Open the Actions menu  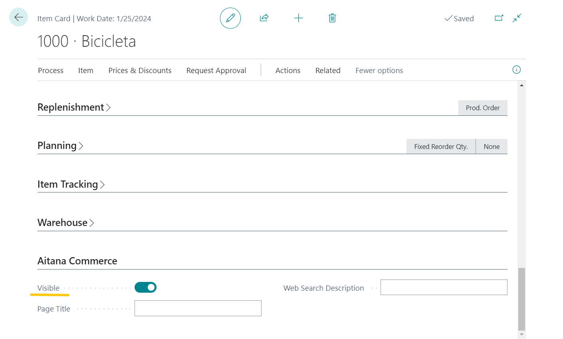coord(288,71)
